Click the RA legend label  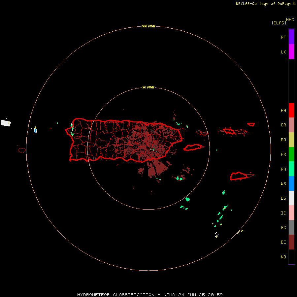point(283,169)
